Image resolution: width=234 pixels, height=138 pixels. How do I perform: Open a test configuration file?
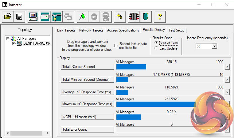click(8, 17)
